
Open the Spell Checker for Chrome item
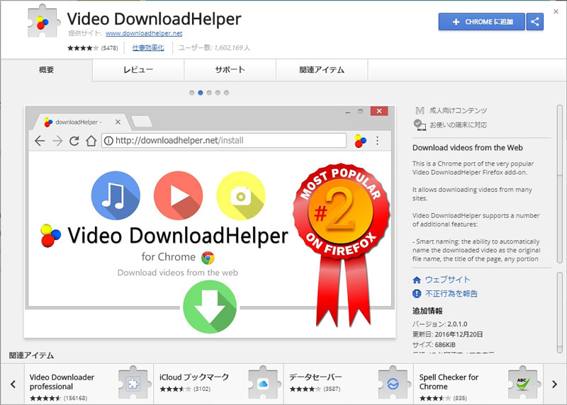coord(478,384)
